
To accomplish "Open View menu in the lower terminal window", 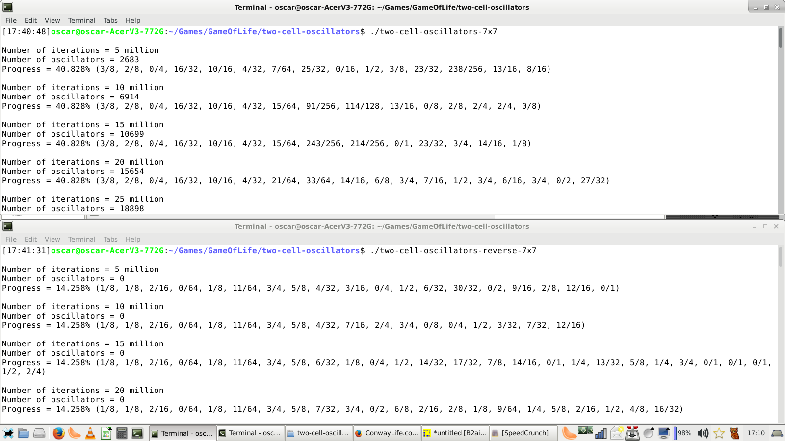I will pos(52,239).
